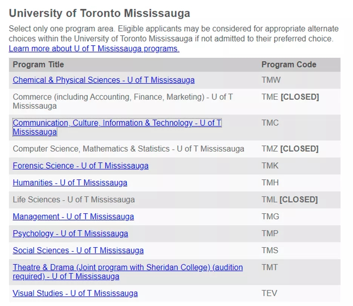Click the University of Toronto Mississauga heading
Screen dimensions: 353x306
tap(100, 13)
